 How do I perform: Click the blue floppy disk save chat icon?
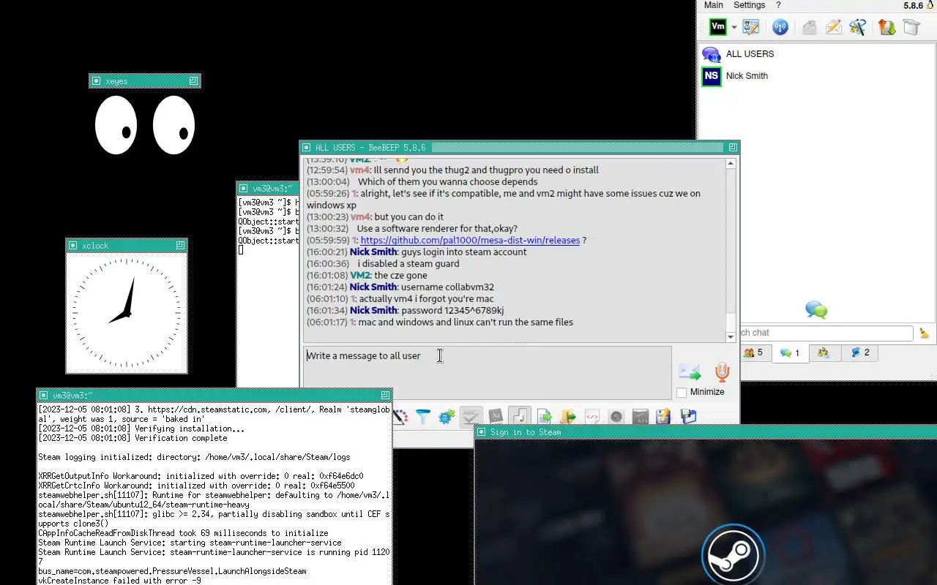click(688, 417)
